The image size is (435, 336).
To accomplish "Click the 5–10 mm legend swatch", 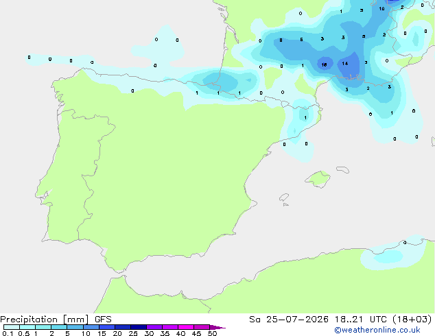I will click(75, 327).
